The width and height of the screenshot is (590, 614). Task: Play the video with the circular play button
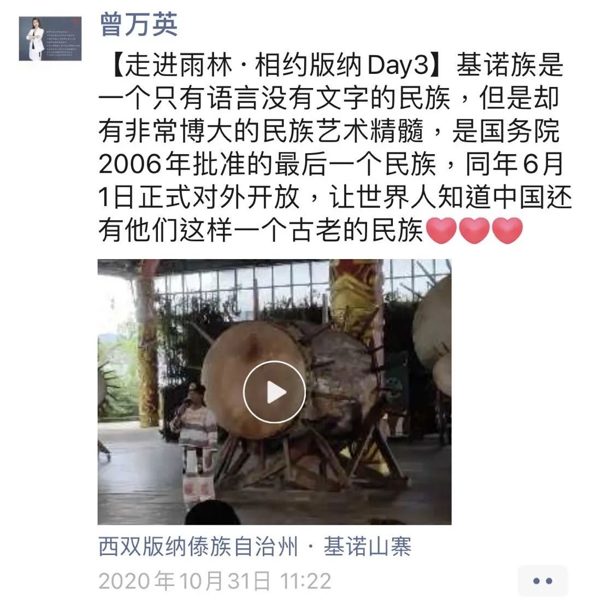(x=274, y=392)
